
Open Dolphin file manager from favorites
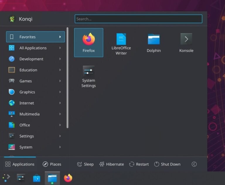(x=154, y=43)
